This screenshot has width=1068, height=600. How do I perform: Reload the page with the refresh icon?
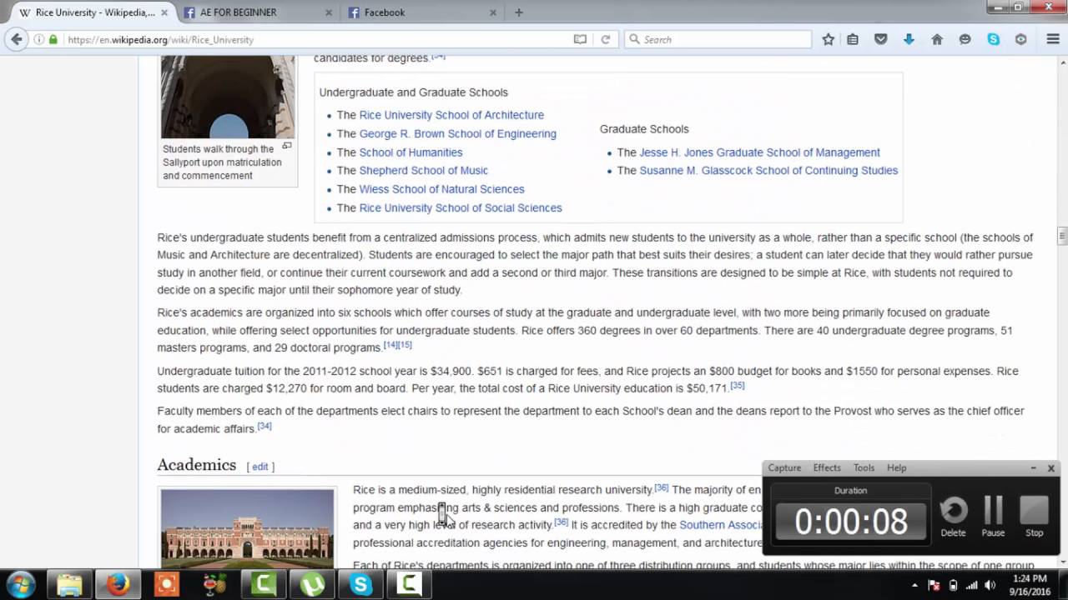click(606, 39)
